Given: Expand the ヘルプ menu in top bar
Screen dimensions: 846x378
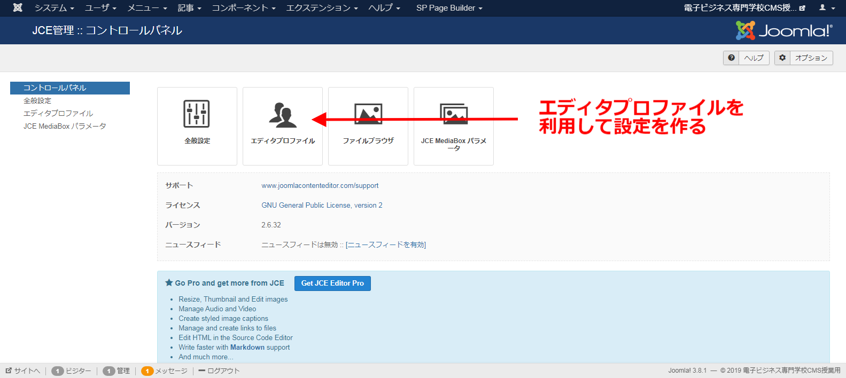Looking at the screenshot, I should click(384, 7).
